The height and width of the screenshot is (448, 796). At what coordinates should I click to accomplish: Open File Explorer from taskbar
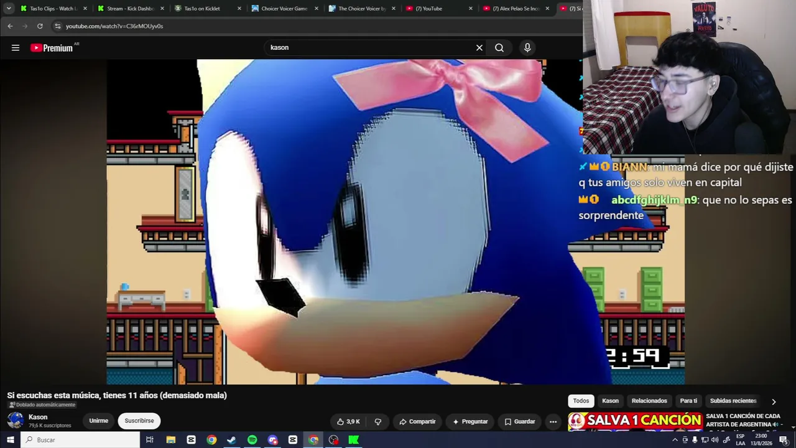170,440
